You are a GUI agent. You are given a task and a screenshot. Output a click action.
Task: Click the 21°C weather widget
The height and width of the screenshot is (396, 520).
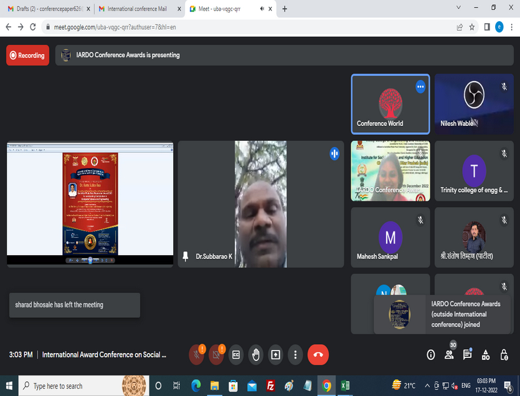404,385
